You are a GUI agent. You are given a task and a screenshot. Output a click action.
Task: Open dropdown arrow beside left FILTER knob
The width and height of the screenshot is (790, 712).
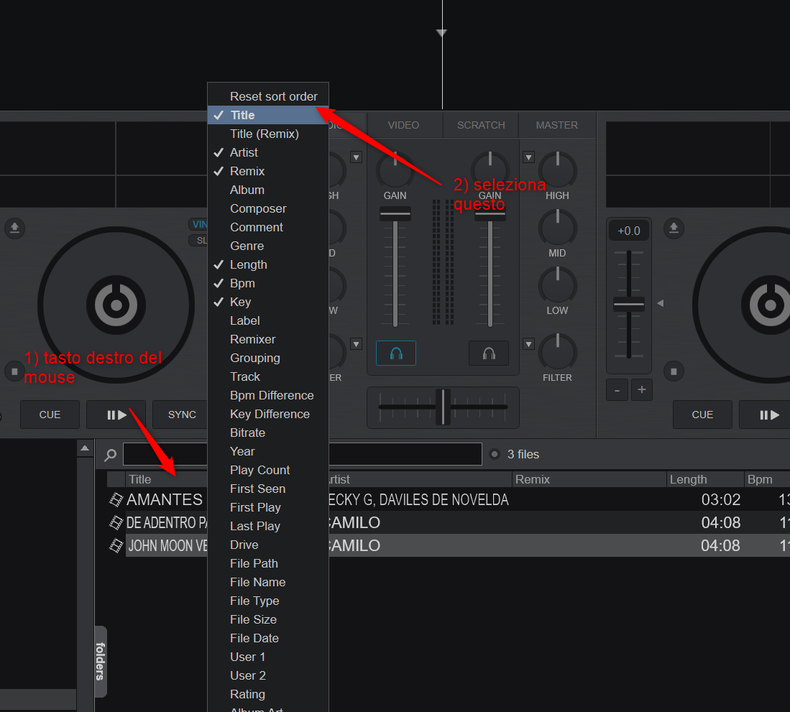tap(357, 344)
